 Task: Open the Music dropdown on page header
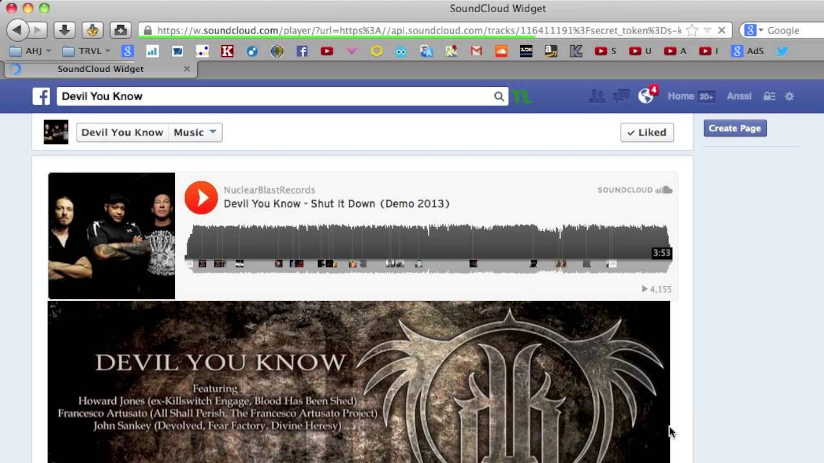(x=195, y=132)
